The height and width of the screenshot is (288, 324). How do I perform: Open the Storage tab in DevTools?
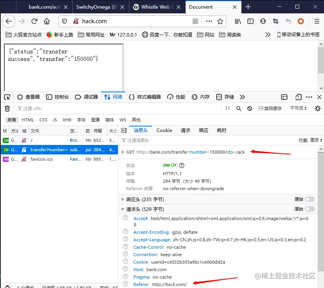(225, 97)
